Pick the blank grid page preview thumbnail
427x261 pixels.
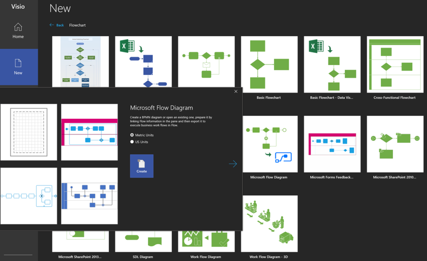(29, 132)
